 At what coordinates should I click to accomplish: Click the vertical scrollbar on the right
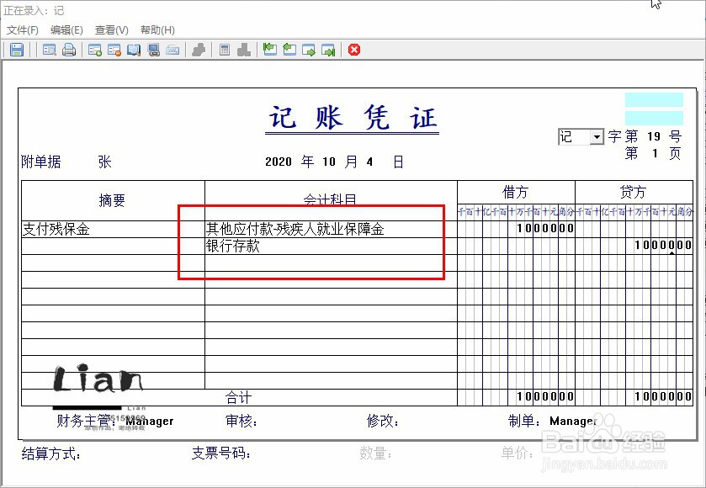pyautogui.click(x=701, y=252)
